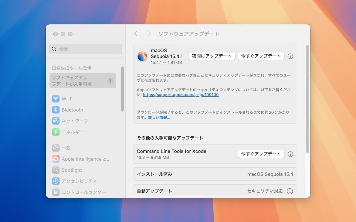356x222 pixels.
Task: Click the エネルギー lightning bolt icon
Action: (55, 132)
